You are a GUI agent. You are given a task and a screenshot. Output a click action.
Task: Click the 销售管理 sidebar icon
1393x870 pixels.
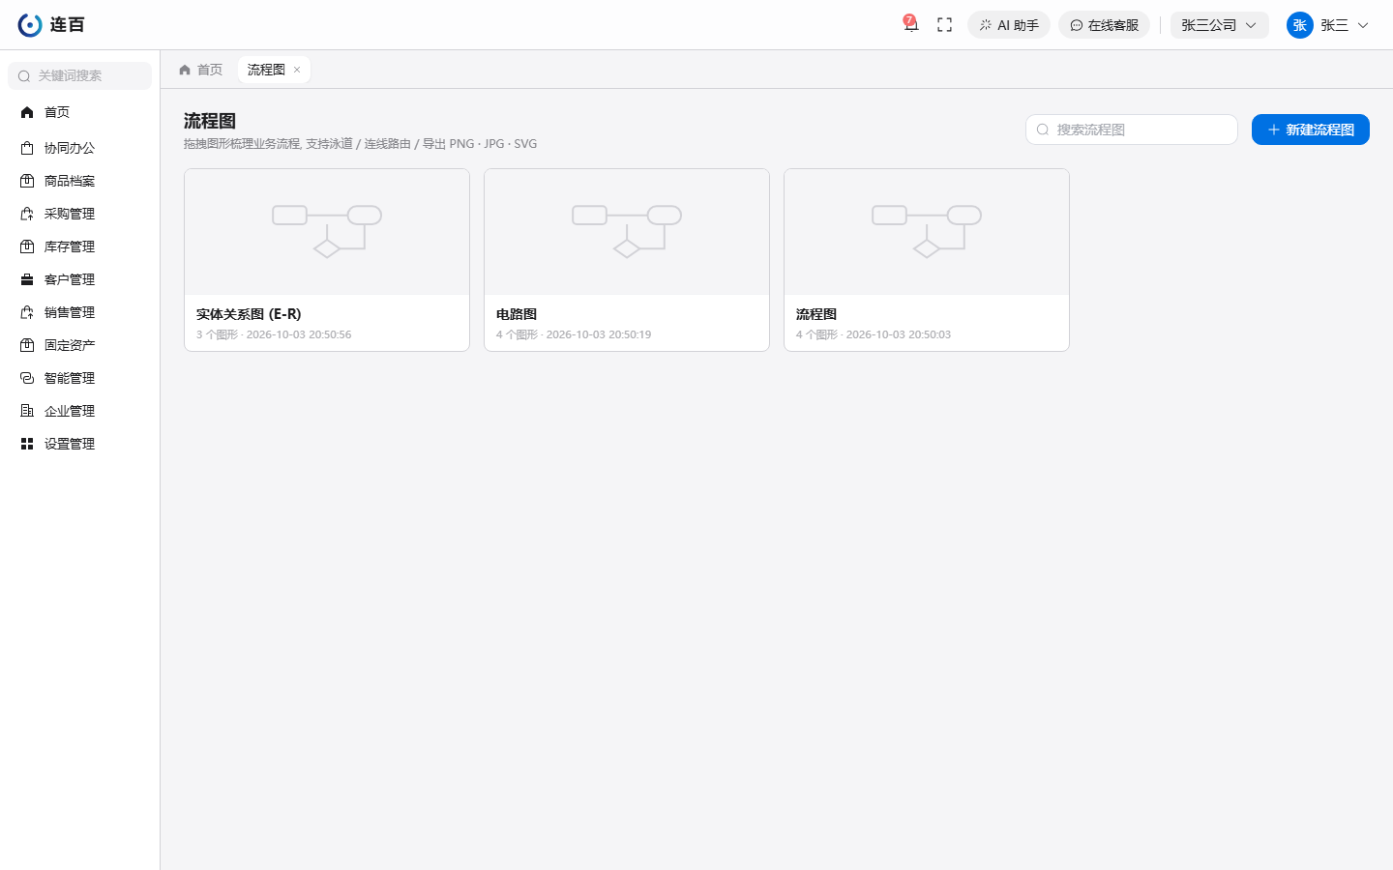[x=27, y=312]
